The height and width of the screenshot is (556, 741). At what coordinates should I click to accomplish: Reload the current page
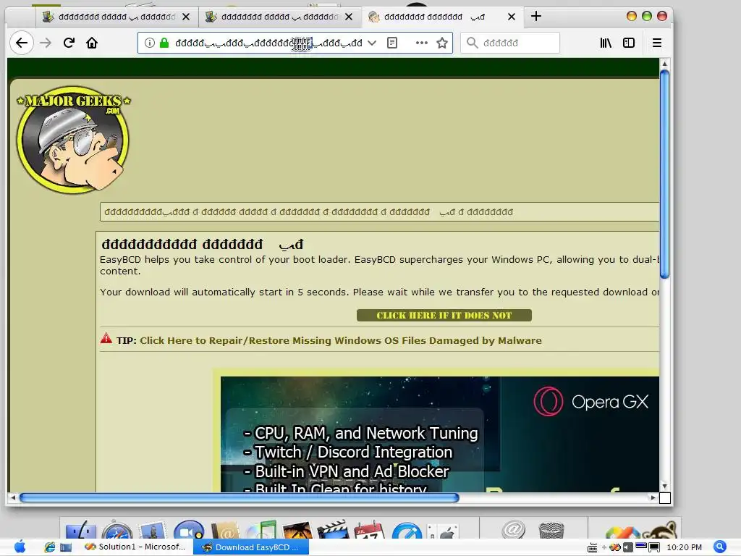[69, 43]
